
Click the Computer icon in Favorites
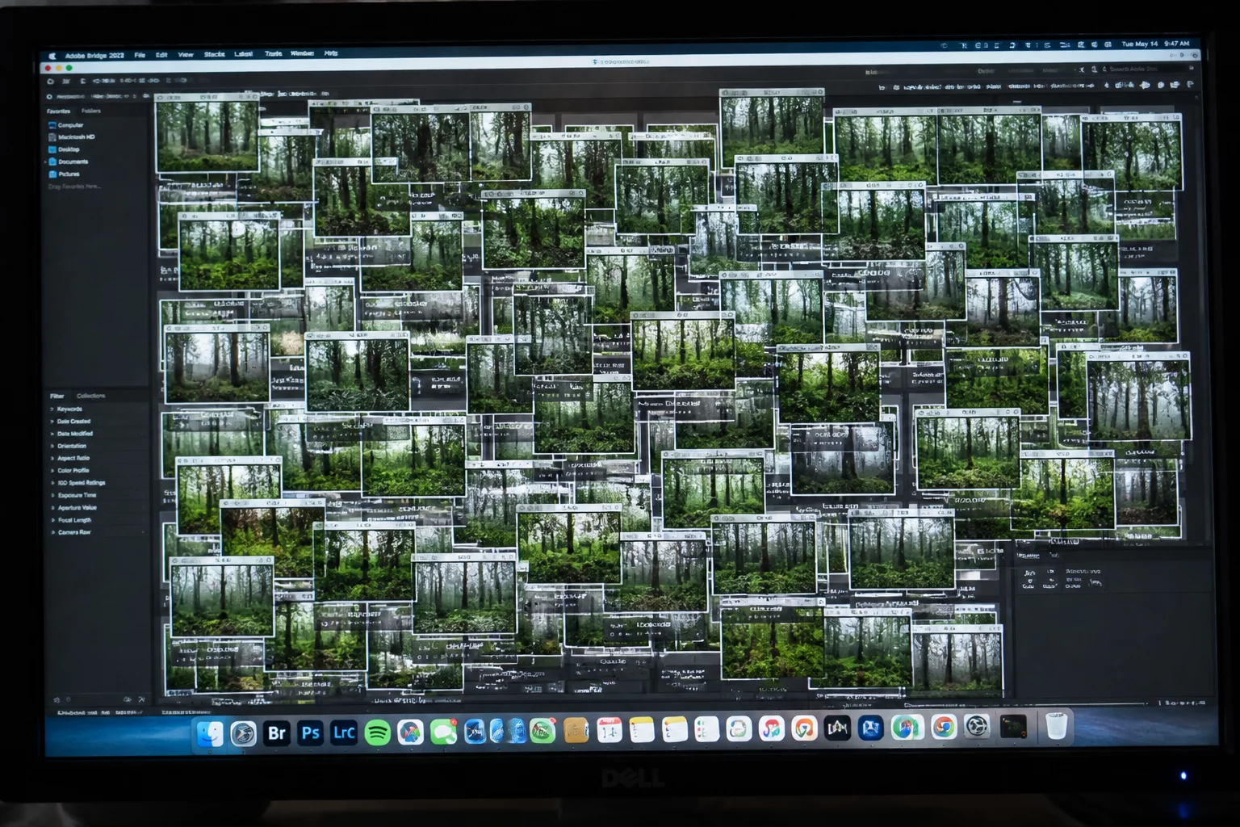tap(52, 125)
